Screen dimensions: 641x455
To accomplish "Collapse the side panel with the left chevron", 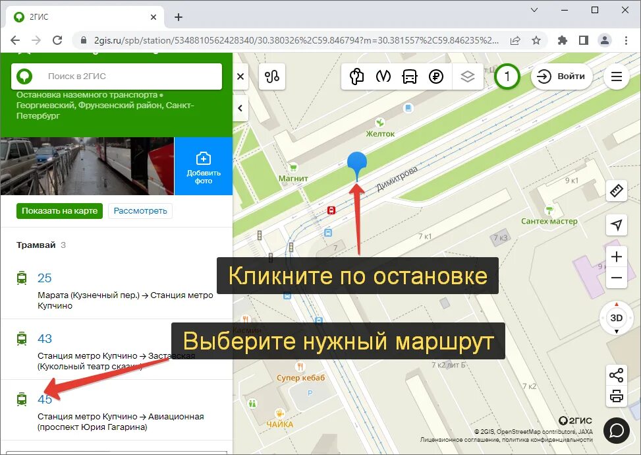I will point(240,108).
